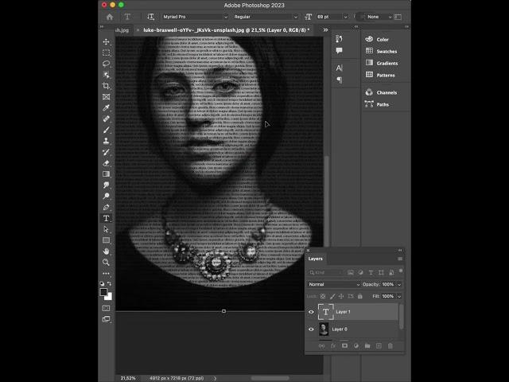
Task: Select the History Brush tool
Action: (x=106, y=152)
